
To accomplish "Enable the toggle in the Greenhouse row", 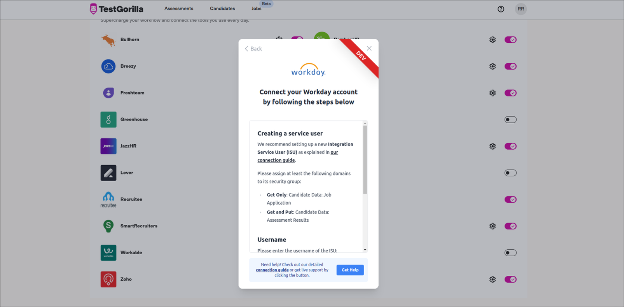I will [x=510, y=119].
